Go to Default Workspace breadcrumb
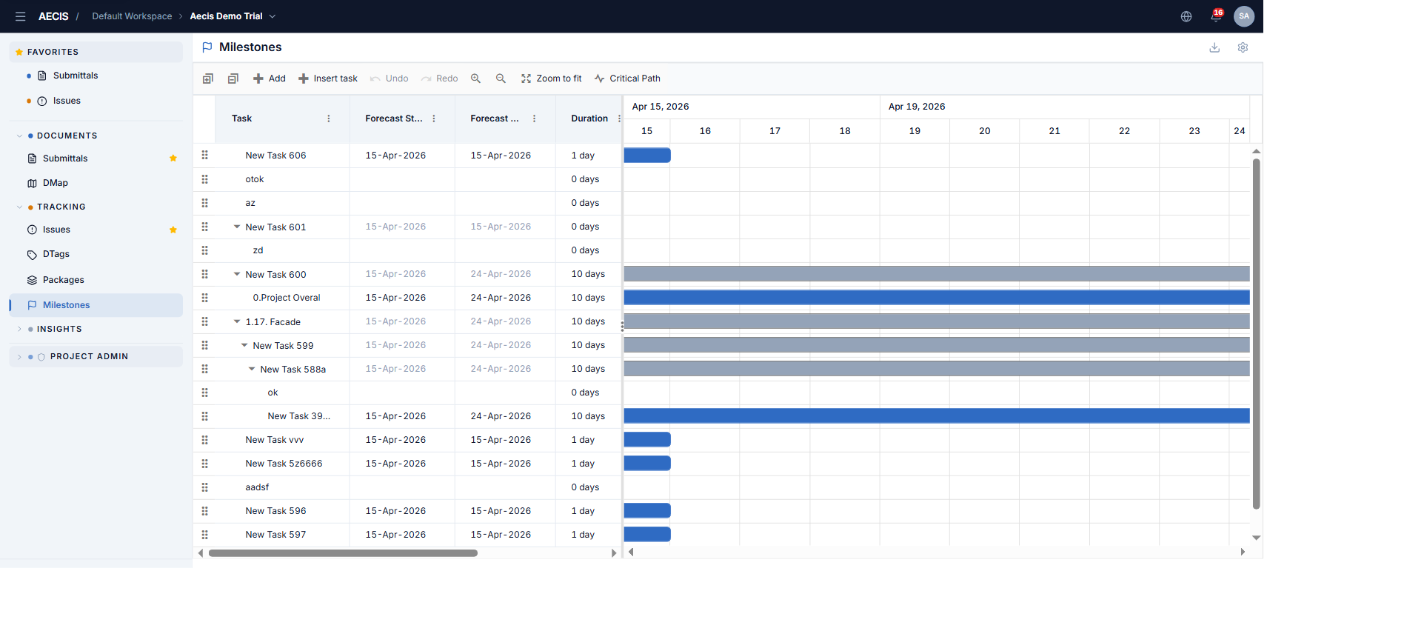Screen dimensions: 1404x631 pos(132,16)
